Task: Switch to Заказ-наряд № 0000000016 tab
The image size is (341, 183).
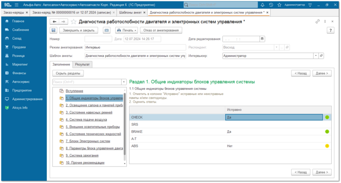Action: [x=72, y=12]
